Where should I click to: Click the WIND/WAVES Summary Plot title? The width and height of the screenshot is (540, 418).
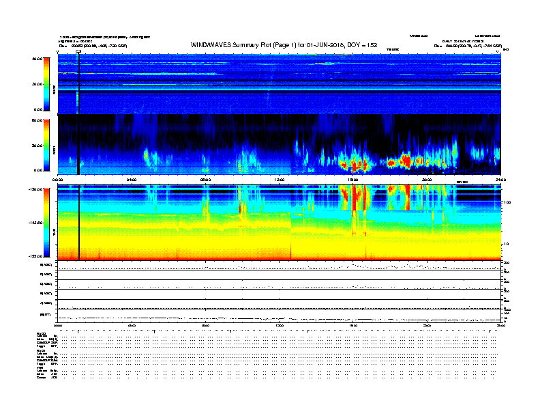click(284, 45)
